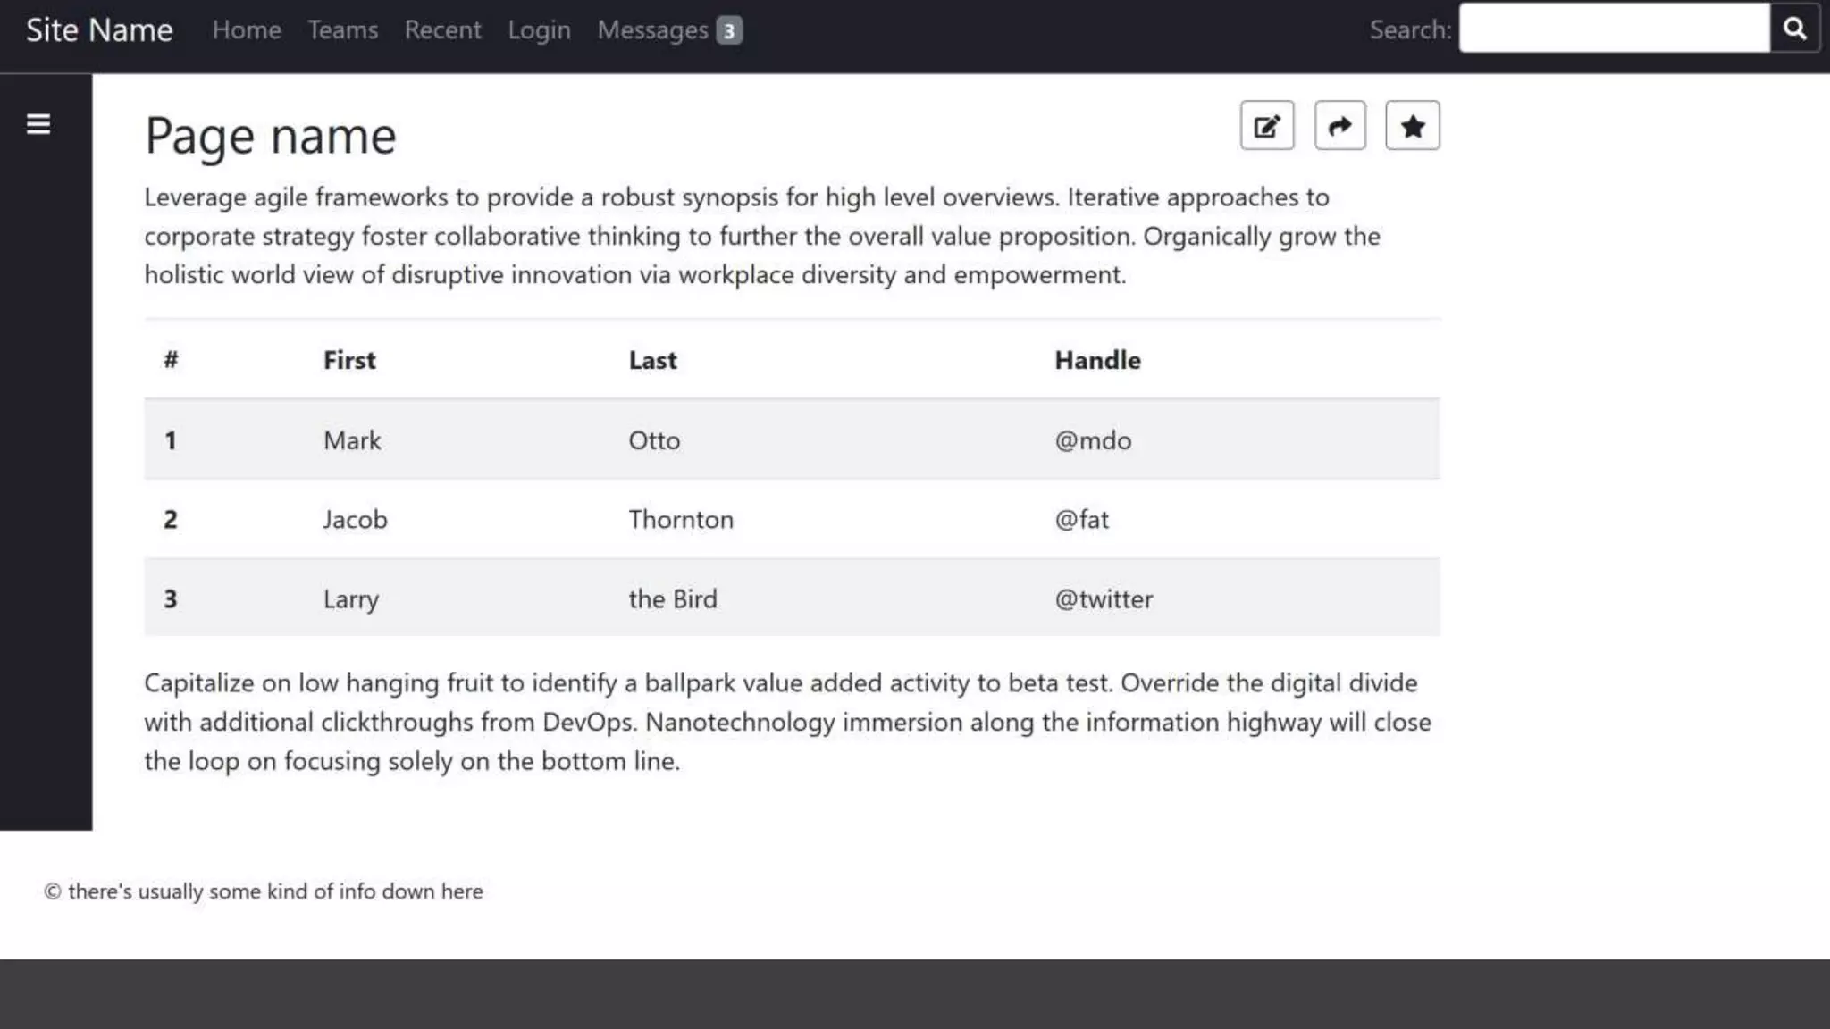Screen dimensions: 1830x1029
Task: Focus the Search input field
Action: tap(1614, 29)
